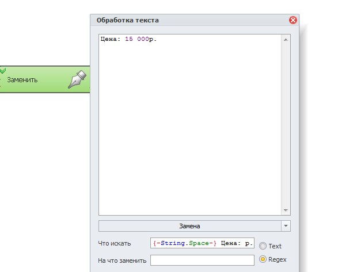This screenshot has height=272, width=338.
Task: Select the Regex search mode radio
Action: pyautogui.click(x=263, y=259)
